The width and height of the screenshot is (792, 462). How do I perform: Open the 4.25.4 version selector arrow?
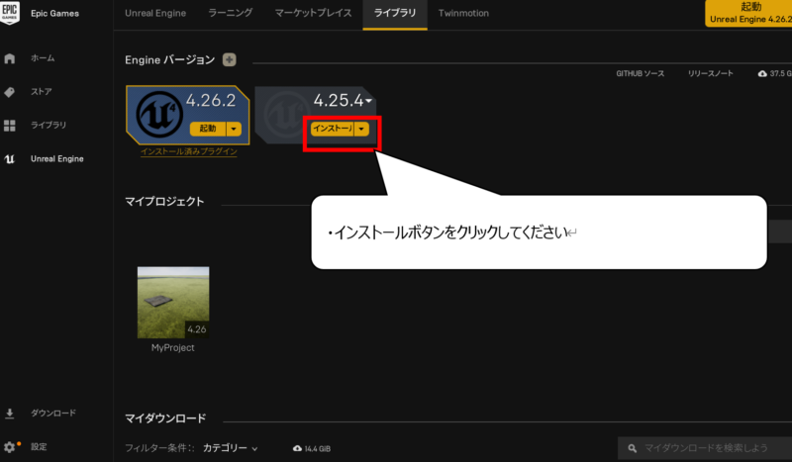click(x=369, y=101)
